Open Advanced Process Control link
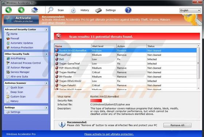 click(x=25, y=63)
